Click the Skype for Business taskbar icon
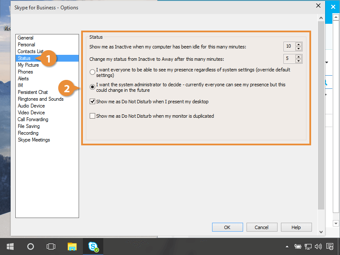Screen dimensions: 340x255 click(93, 246)
